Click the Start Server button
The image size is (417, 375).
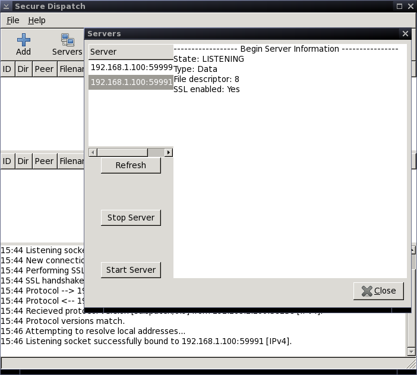point(131,270)
